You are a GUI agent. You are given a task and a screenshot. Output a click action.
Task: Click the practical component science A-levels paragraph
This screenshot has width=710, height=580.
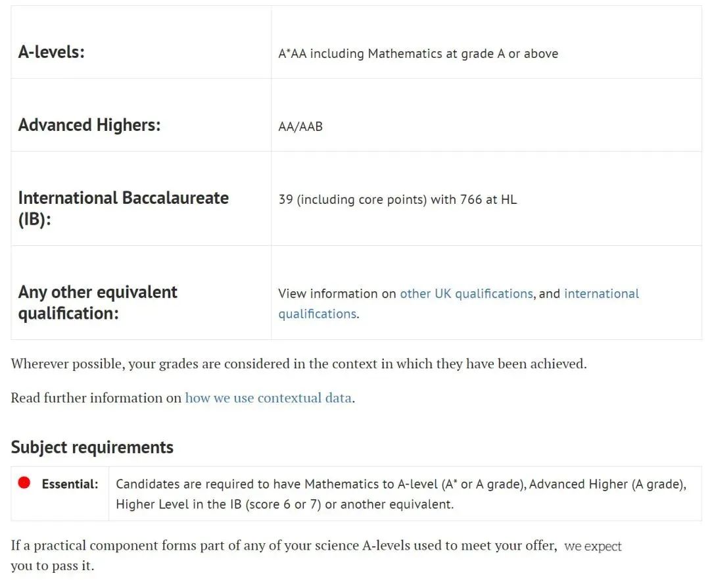[x=316, y=556]
